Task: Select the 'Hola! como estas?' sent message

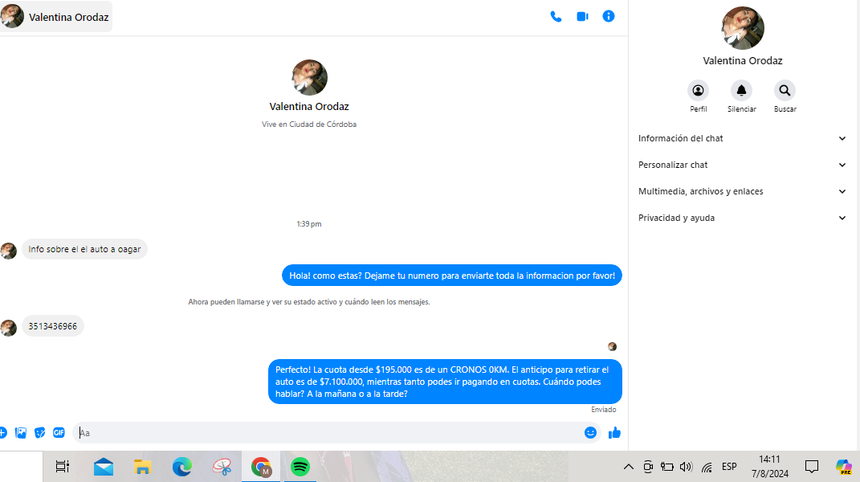Action: [x=452, y=276]
